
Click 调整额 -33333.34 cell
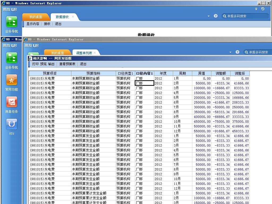tap(221, 98)
